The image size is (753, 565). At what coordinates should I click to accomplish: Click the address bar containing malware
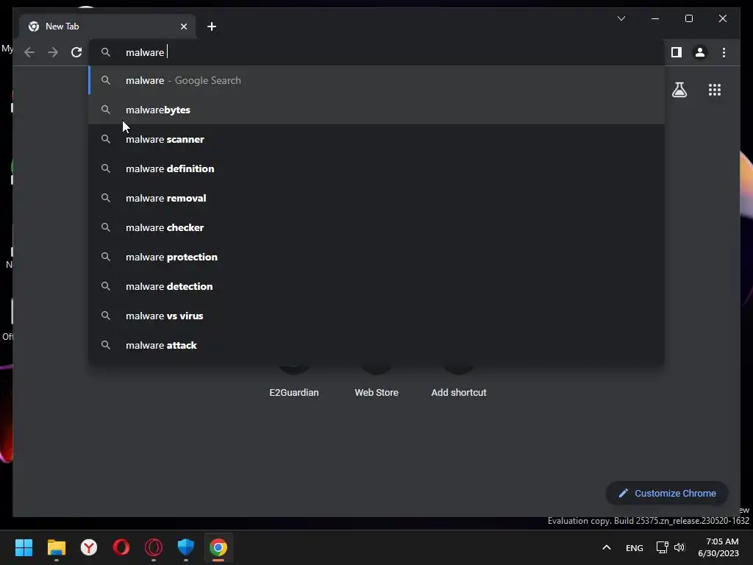click(x=377, y=52)
